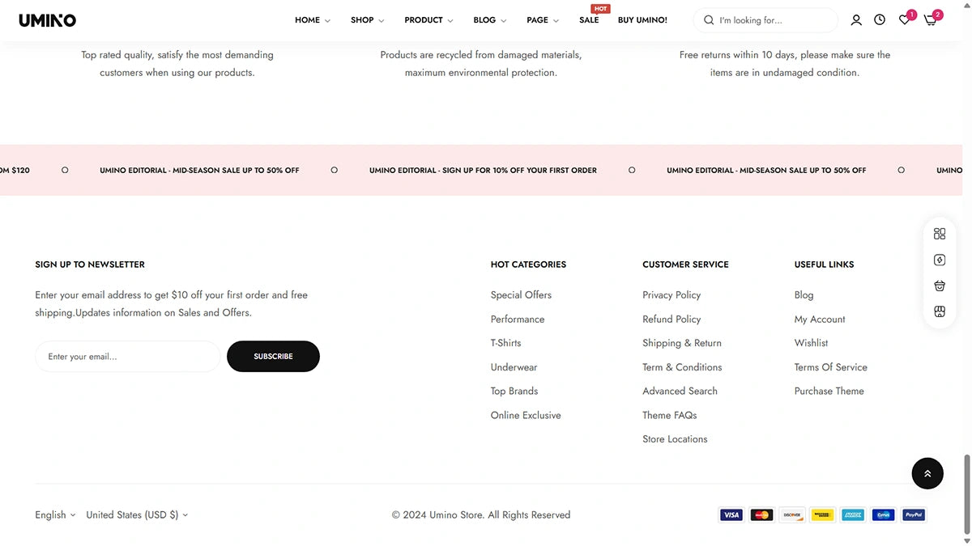Click the PayPal payment badge

[x=913, y=514]
